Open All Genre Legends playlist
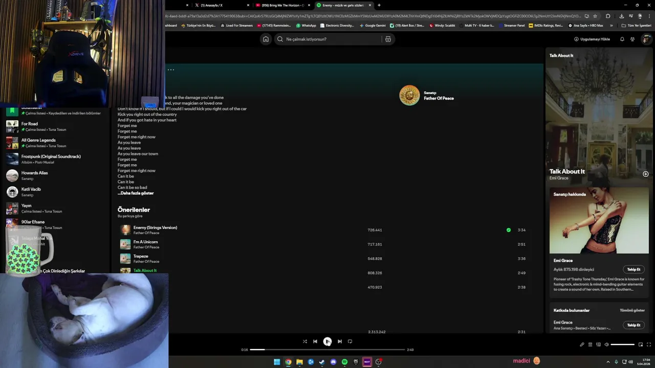The width and height of the screenshot is (655, 368). 55,143
